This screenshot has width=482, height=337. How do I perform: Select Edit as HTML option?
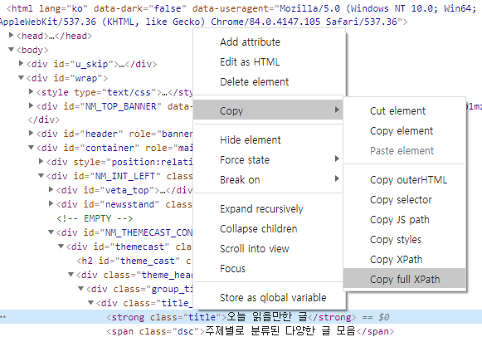point(250,62)
